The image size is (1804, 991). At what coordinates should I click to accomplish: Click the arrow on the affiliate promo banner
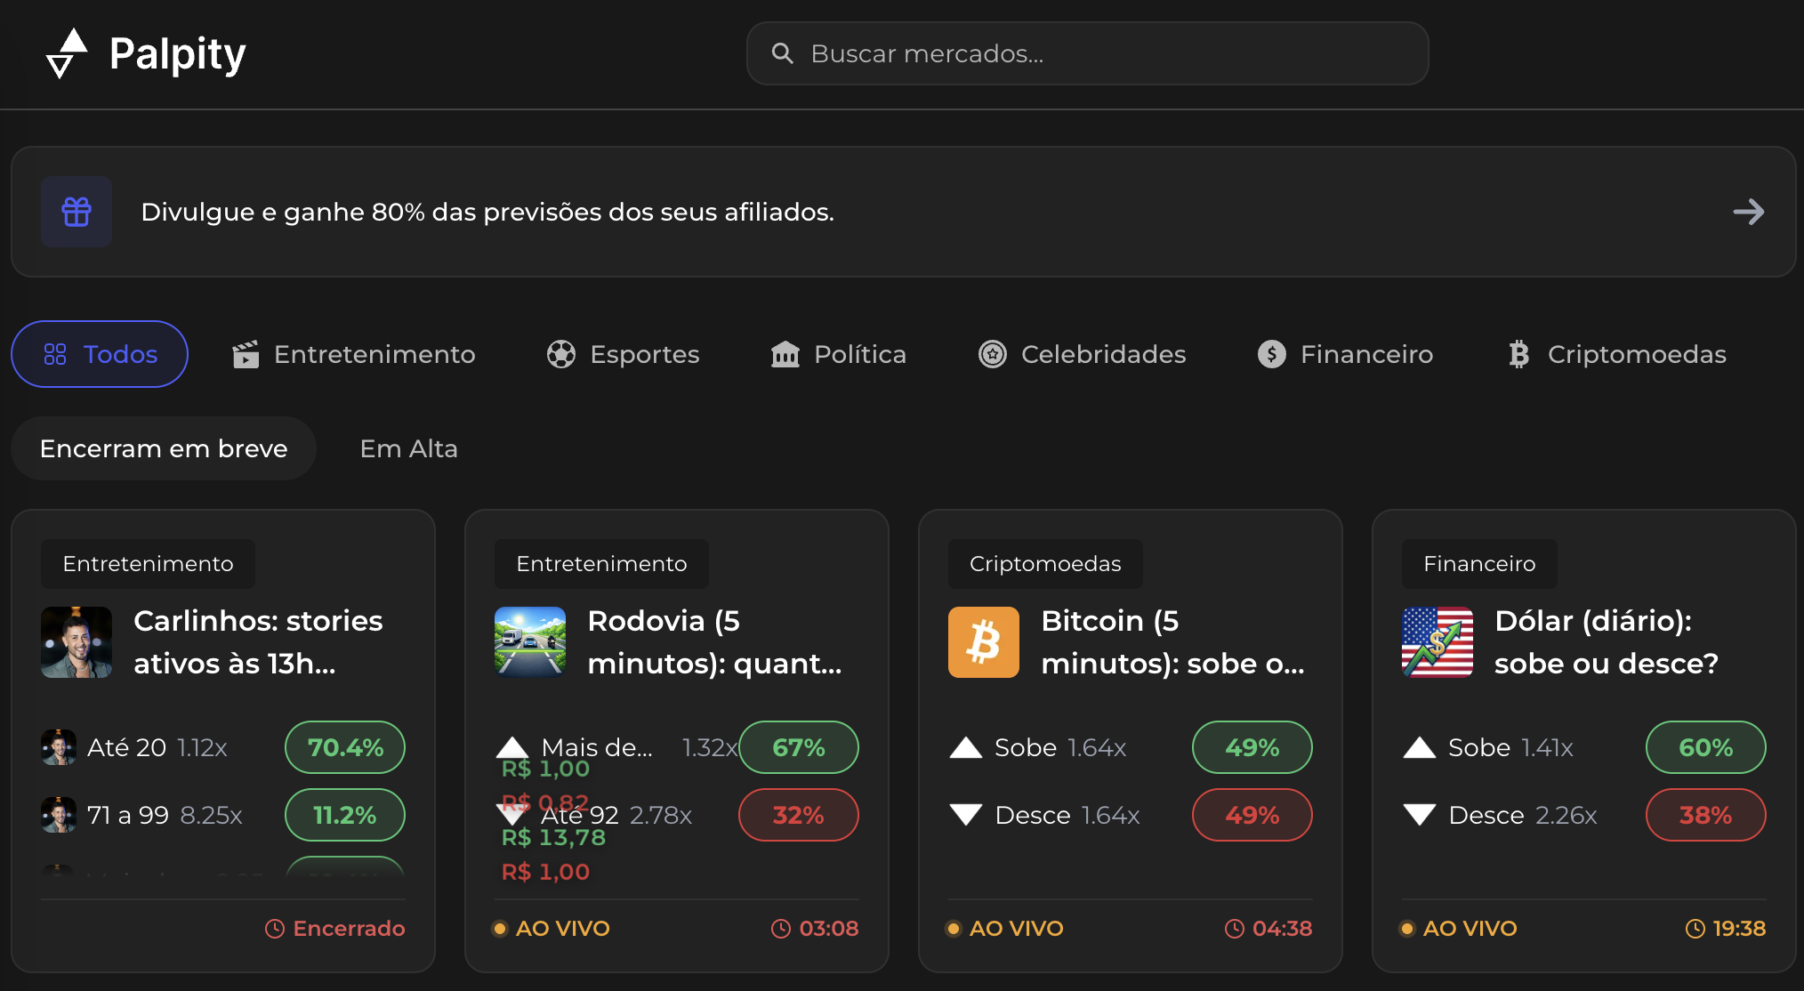pos(1749,212)
